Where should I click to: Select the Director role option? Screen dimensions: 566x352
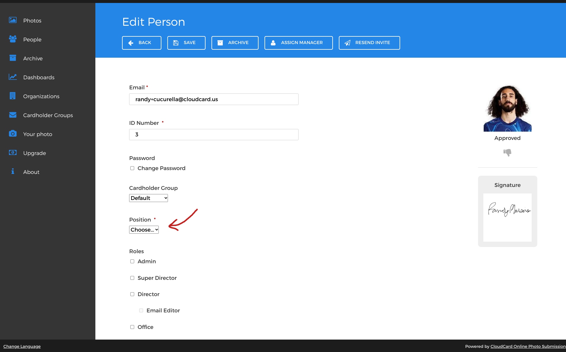click(132, 294)
